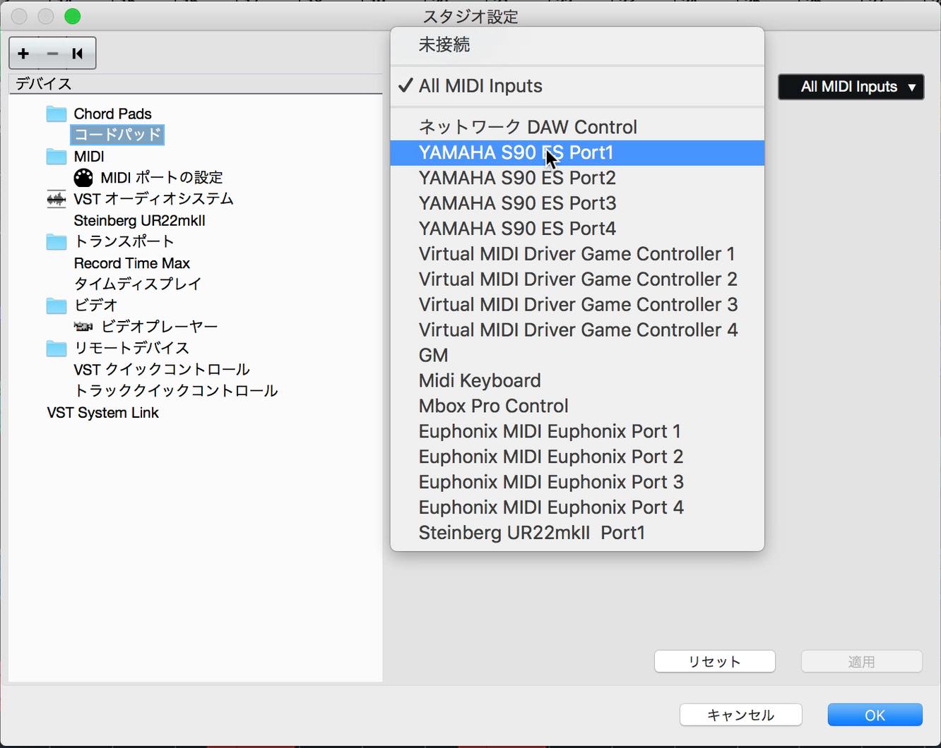The height and width of the screenshot is (748, 941).
Task: Click the Chord Pads folder icon
Action: point(57,114)
